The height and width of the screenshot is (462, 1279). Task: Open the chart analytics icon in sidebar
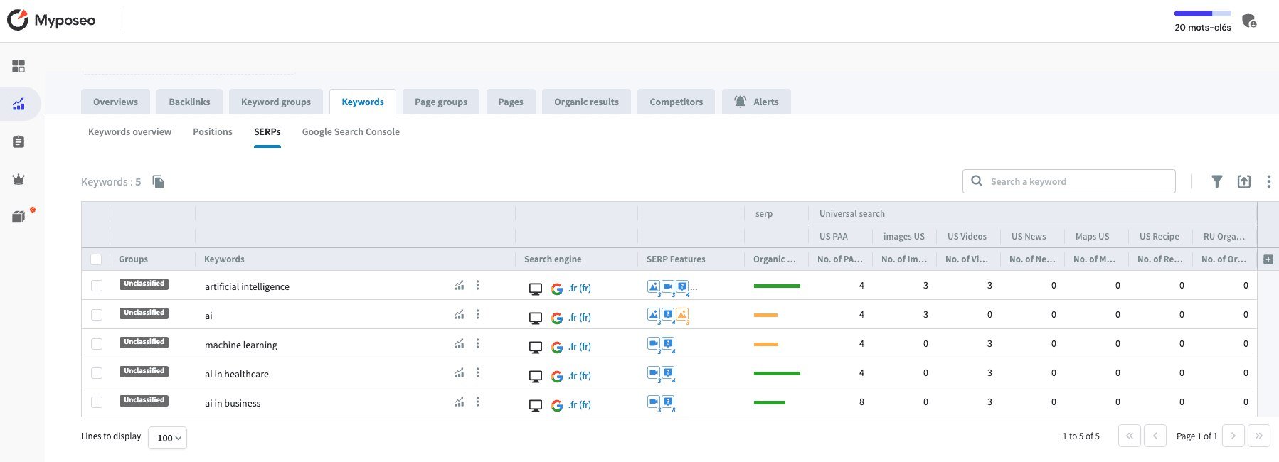pos(18,104)
